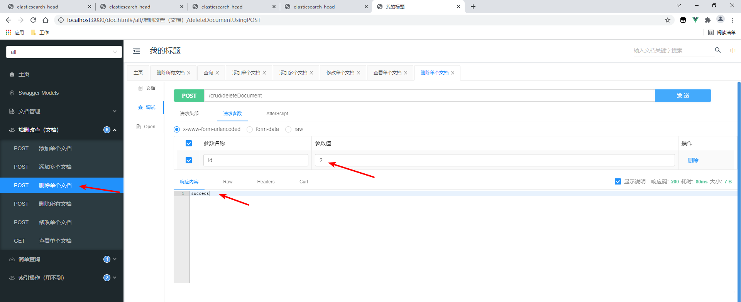Open the browser tab search chevron
This screenshot has height=302, width=741.
click(679, 6)
